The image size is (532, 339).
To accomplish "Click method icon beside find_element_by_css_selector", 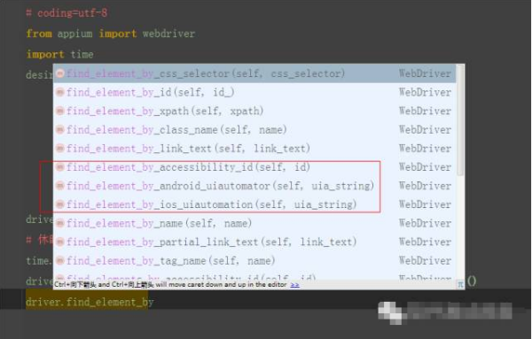I will [x=60, y=73].
